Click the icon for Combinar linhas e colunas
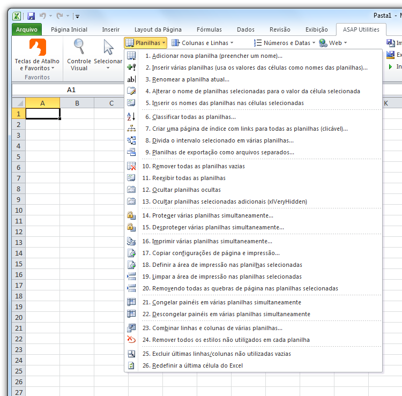The image size is (402, 396). tap(131, 328)
